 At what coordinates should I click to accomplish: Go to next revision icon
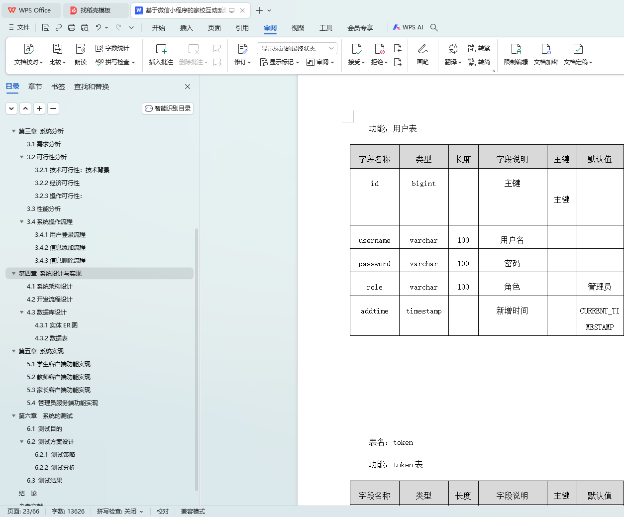tap(398, 62)
